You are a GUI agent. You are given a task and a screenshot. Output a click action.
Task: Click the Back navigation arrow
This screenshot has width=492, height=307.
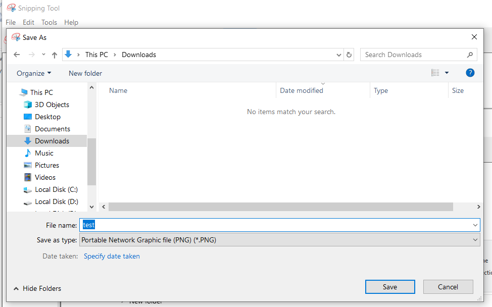coord(17,55)
